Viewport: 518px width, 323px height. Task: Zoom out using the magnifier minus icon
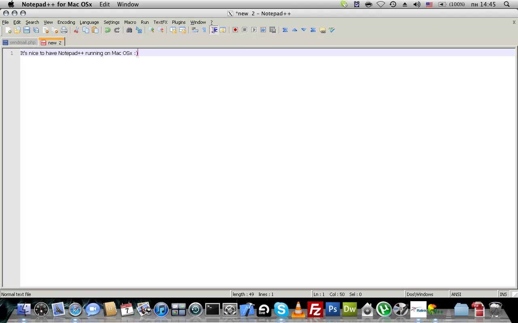pos(160,30)
